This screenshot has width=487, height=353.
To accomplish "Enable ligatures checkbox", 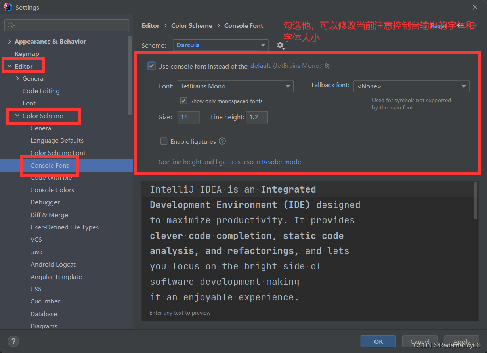I will 164,141.
